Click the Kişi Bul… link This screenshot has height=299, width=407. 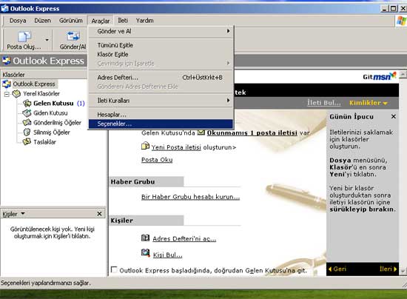click(x=167, y=255)
